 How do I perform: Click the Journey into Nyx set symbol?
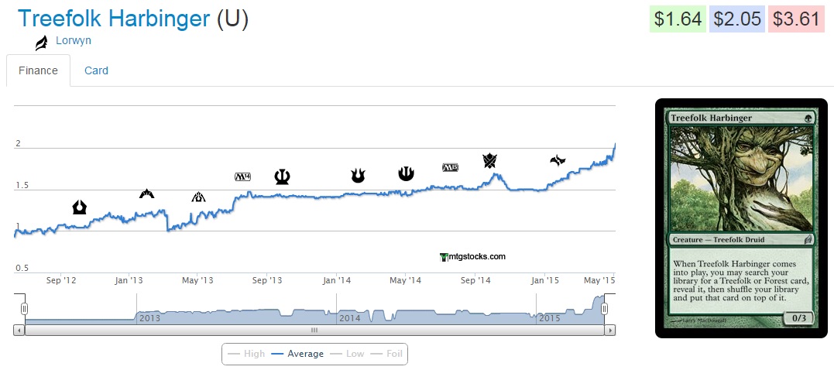pos(406,173)
